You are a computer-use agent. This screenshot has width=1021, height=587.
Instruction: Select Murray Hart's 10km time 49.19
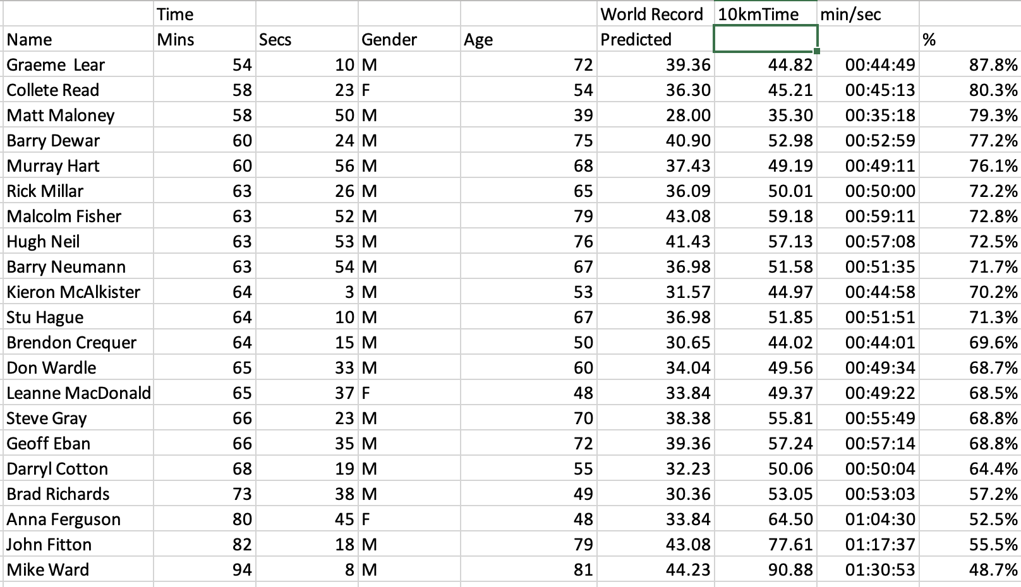coord(766,165)
